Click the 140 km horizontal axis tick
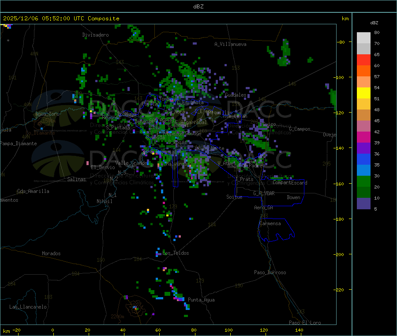The height and width of the screenshot is (336, 397). coord(299,330)
